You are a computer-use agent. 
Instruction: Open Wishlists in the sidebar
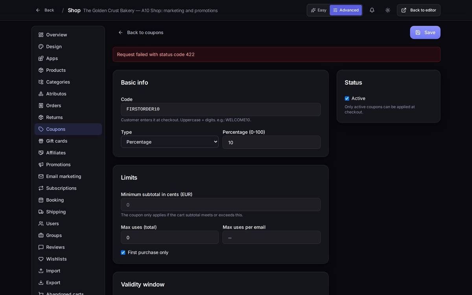(x=68, y=259)
